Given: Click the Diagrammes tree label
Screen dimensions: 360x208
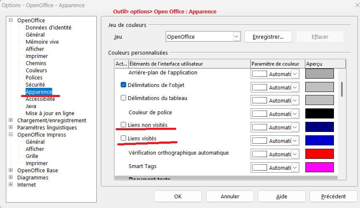Looking at the screenshot, I should click(33, 177).
